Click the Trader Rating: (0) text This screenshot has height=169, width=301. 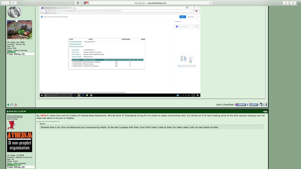[x=16, y=167]
